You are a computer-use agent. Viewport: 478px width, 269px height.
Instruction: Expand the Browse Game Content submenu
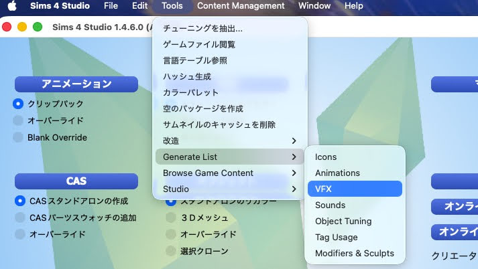click(229, 173)
